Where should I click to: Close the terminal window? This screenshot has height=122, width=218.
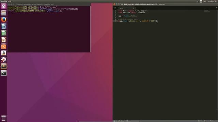point(9,4)
